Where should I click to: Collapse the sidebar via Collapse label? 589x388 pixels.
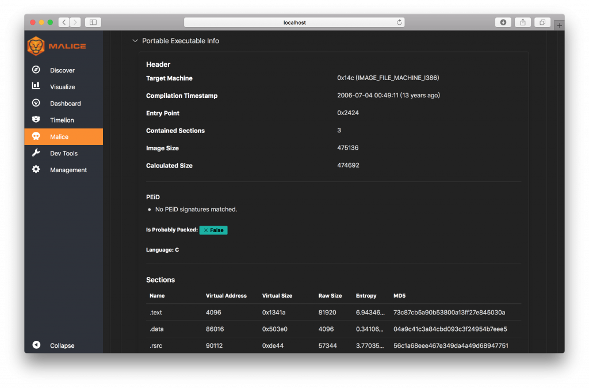click(62, 345)
